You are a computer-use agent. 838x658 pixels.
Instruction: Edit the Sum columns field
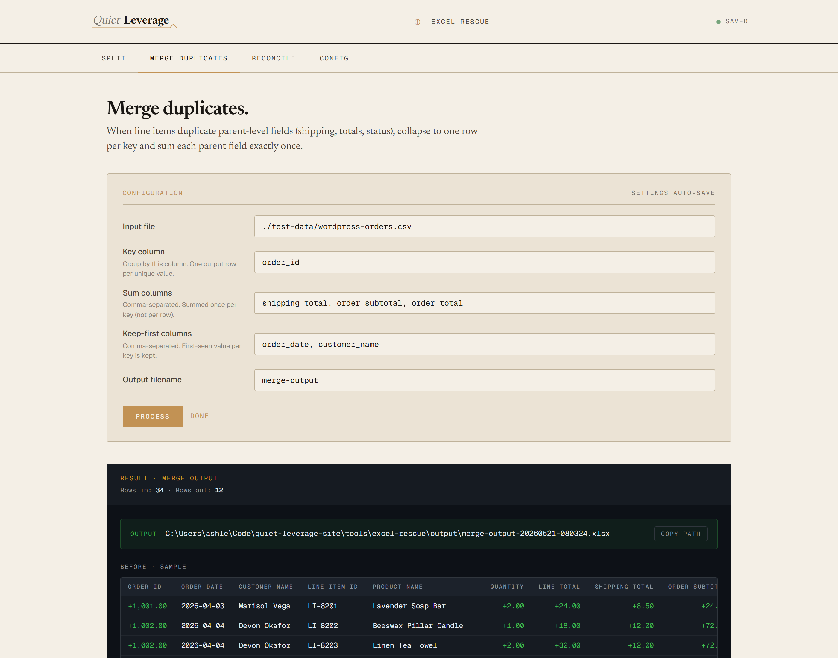485,303
